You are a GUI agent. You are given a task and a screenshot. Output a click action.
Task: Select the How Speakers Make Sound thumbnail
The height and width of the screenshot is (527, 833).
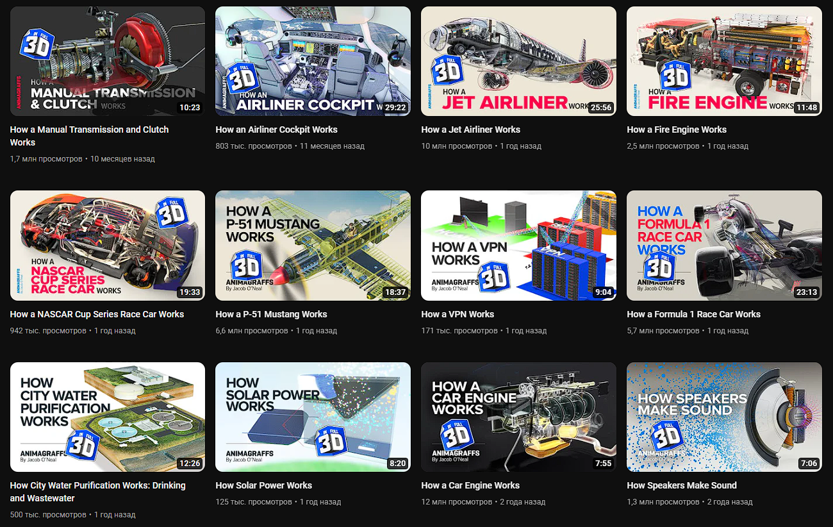pyautogui.click(x=725, y=417)
